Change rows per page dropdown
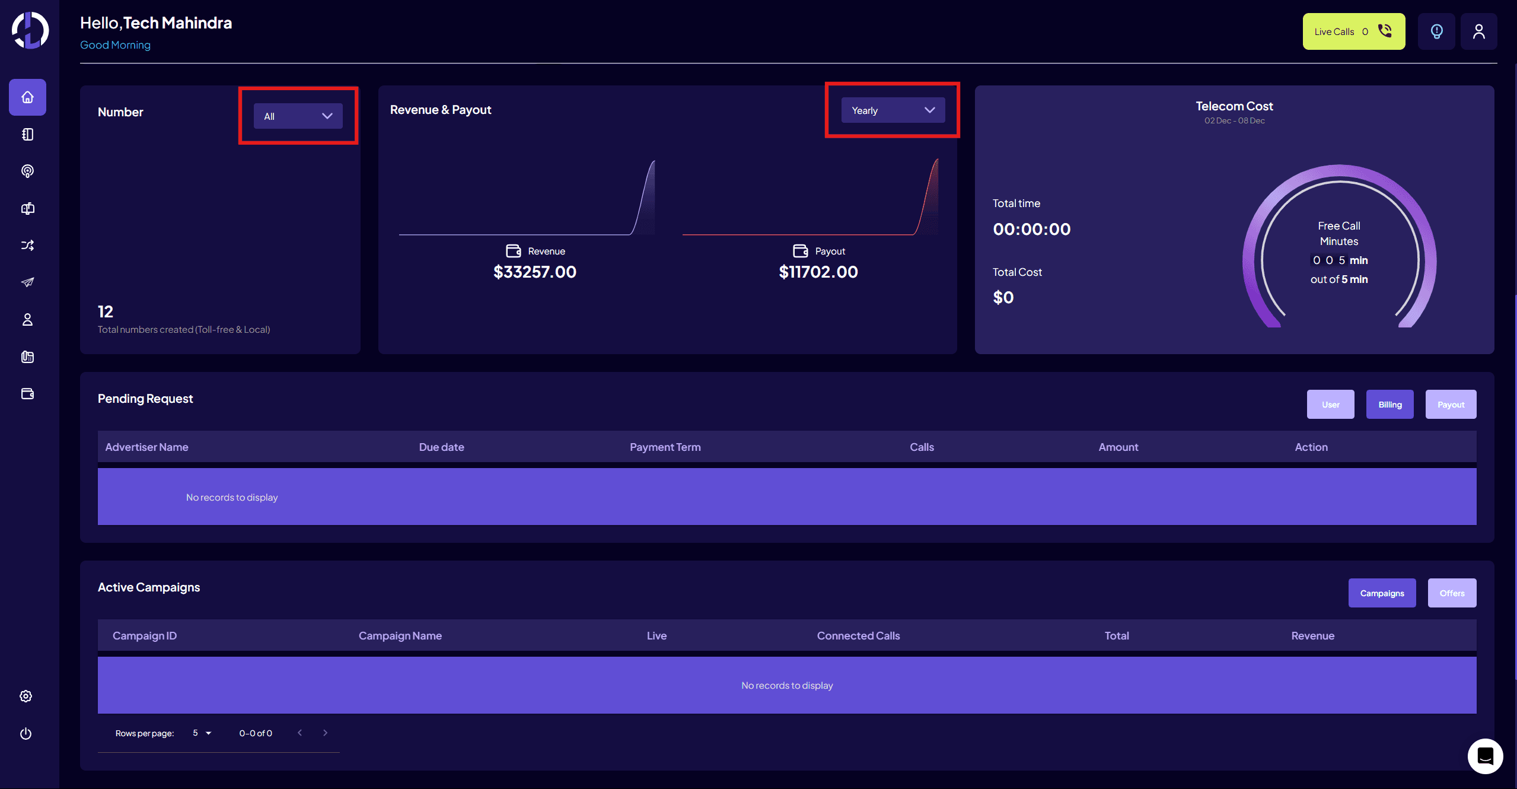This screenshot has height=789, width=1517. [202, 733]
